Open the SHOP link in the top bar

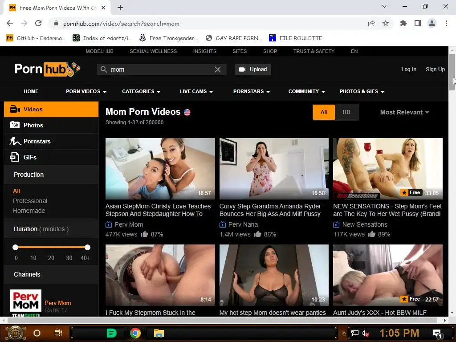click(x=270, y=51)
